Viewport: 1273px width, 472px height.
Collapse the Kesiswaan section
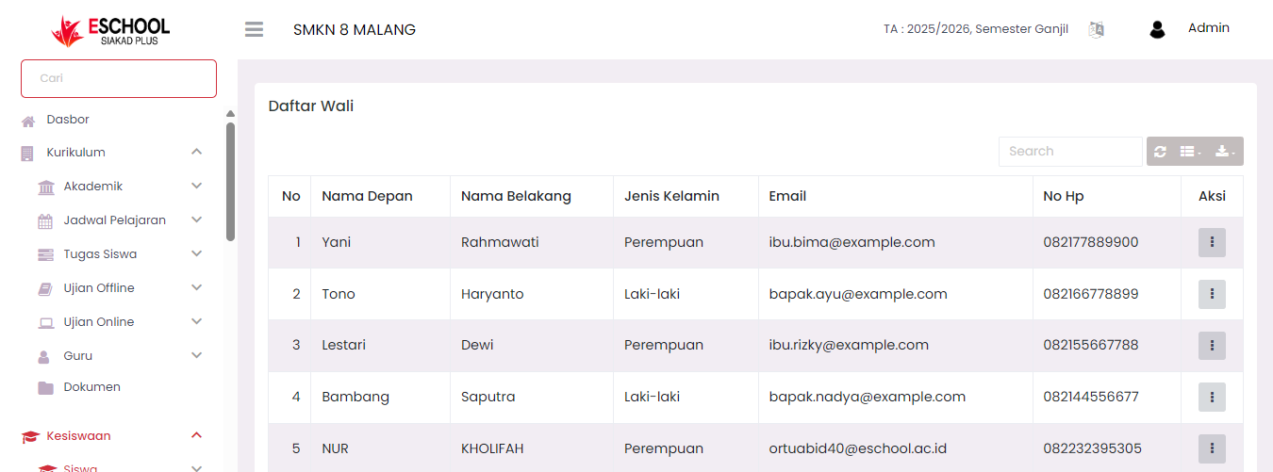[196, 435]
